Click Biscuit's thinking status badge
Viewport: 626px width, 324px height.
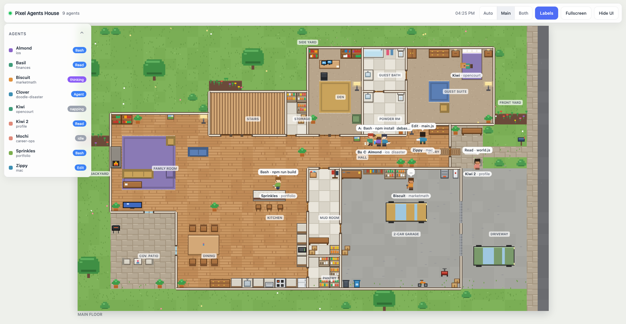point(77,80)
